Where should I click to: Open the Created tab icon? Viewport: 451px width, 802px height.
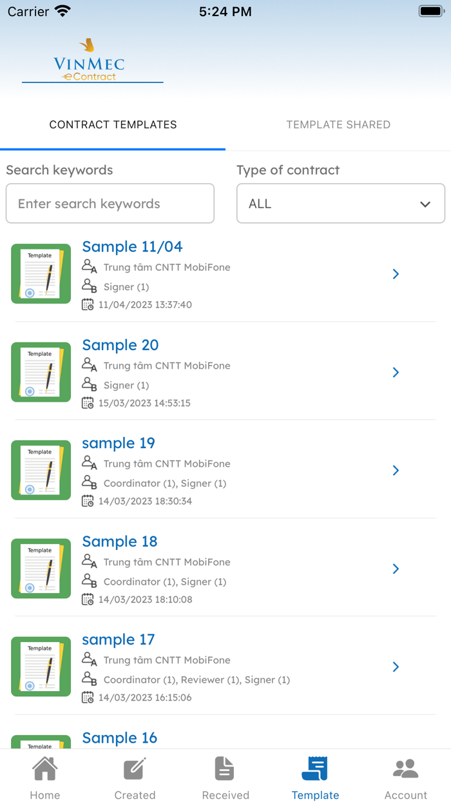tap(135, 769)
